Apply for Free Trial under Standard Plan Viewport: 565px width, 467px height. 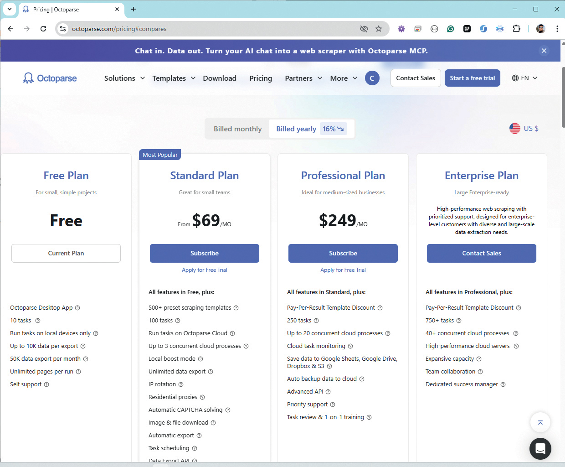click(x=205, y=270)
